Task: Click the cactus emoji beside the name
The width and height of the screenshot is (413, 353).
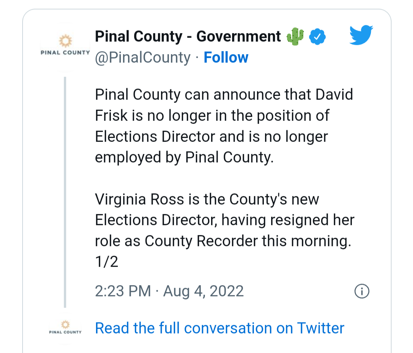Action: click(295, 37)
